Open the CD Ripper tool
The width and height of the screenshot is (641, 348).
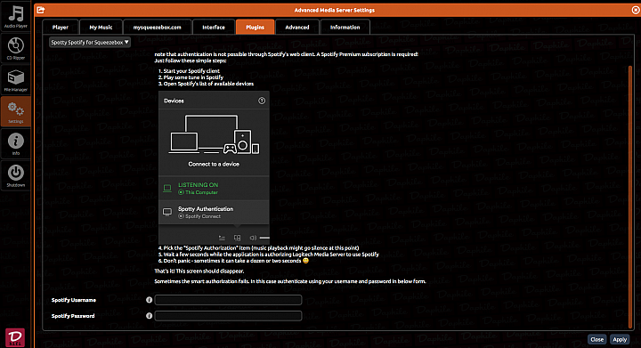point(15,48)
